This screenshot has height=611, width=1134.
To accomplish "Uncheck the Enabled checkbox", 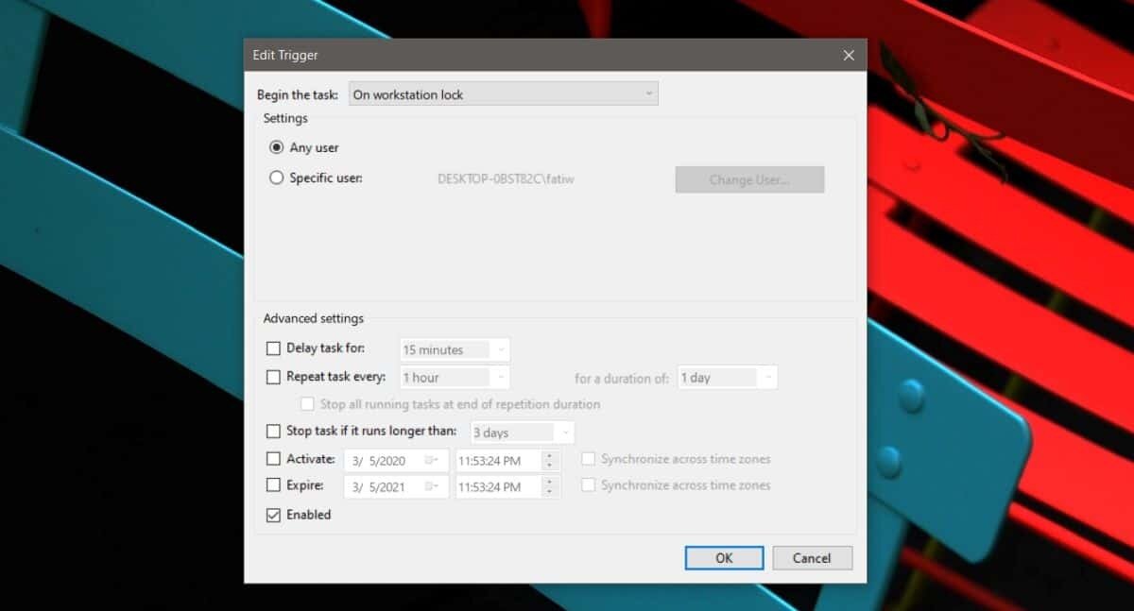I will pos(274,515).
